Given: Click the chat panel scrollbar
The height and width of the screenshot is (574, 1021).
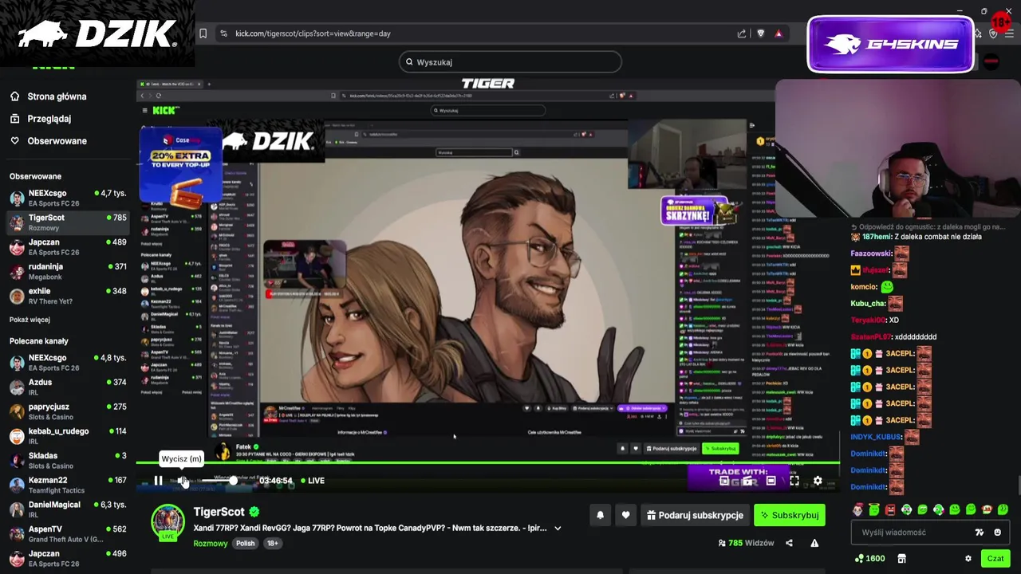Looking at the screenshot, I should tap(1018, 484).
